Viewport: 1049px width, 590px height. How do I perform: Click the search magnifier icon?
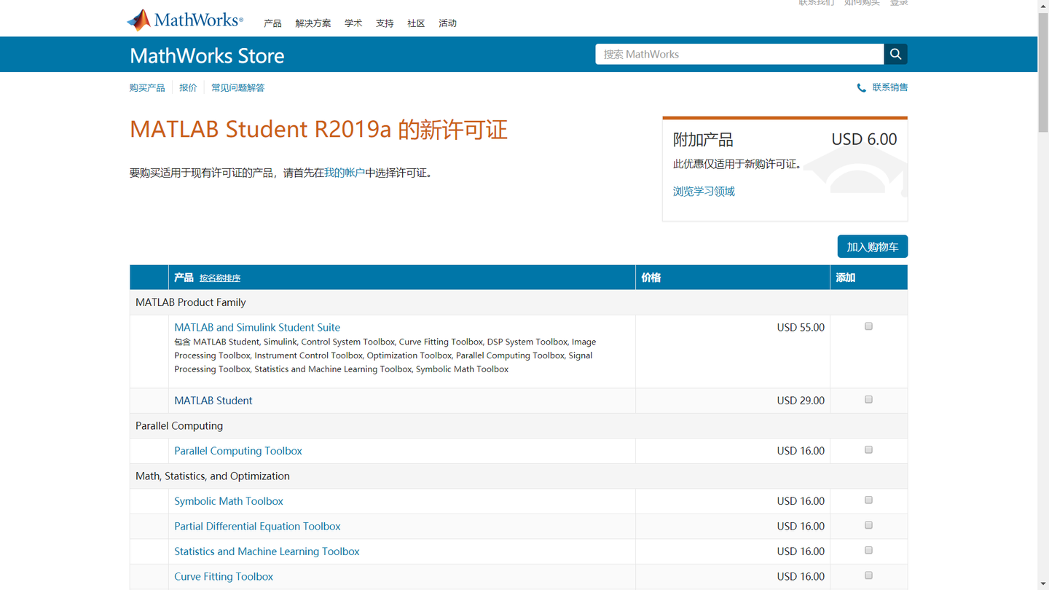[895, 54]
